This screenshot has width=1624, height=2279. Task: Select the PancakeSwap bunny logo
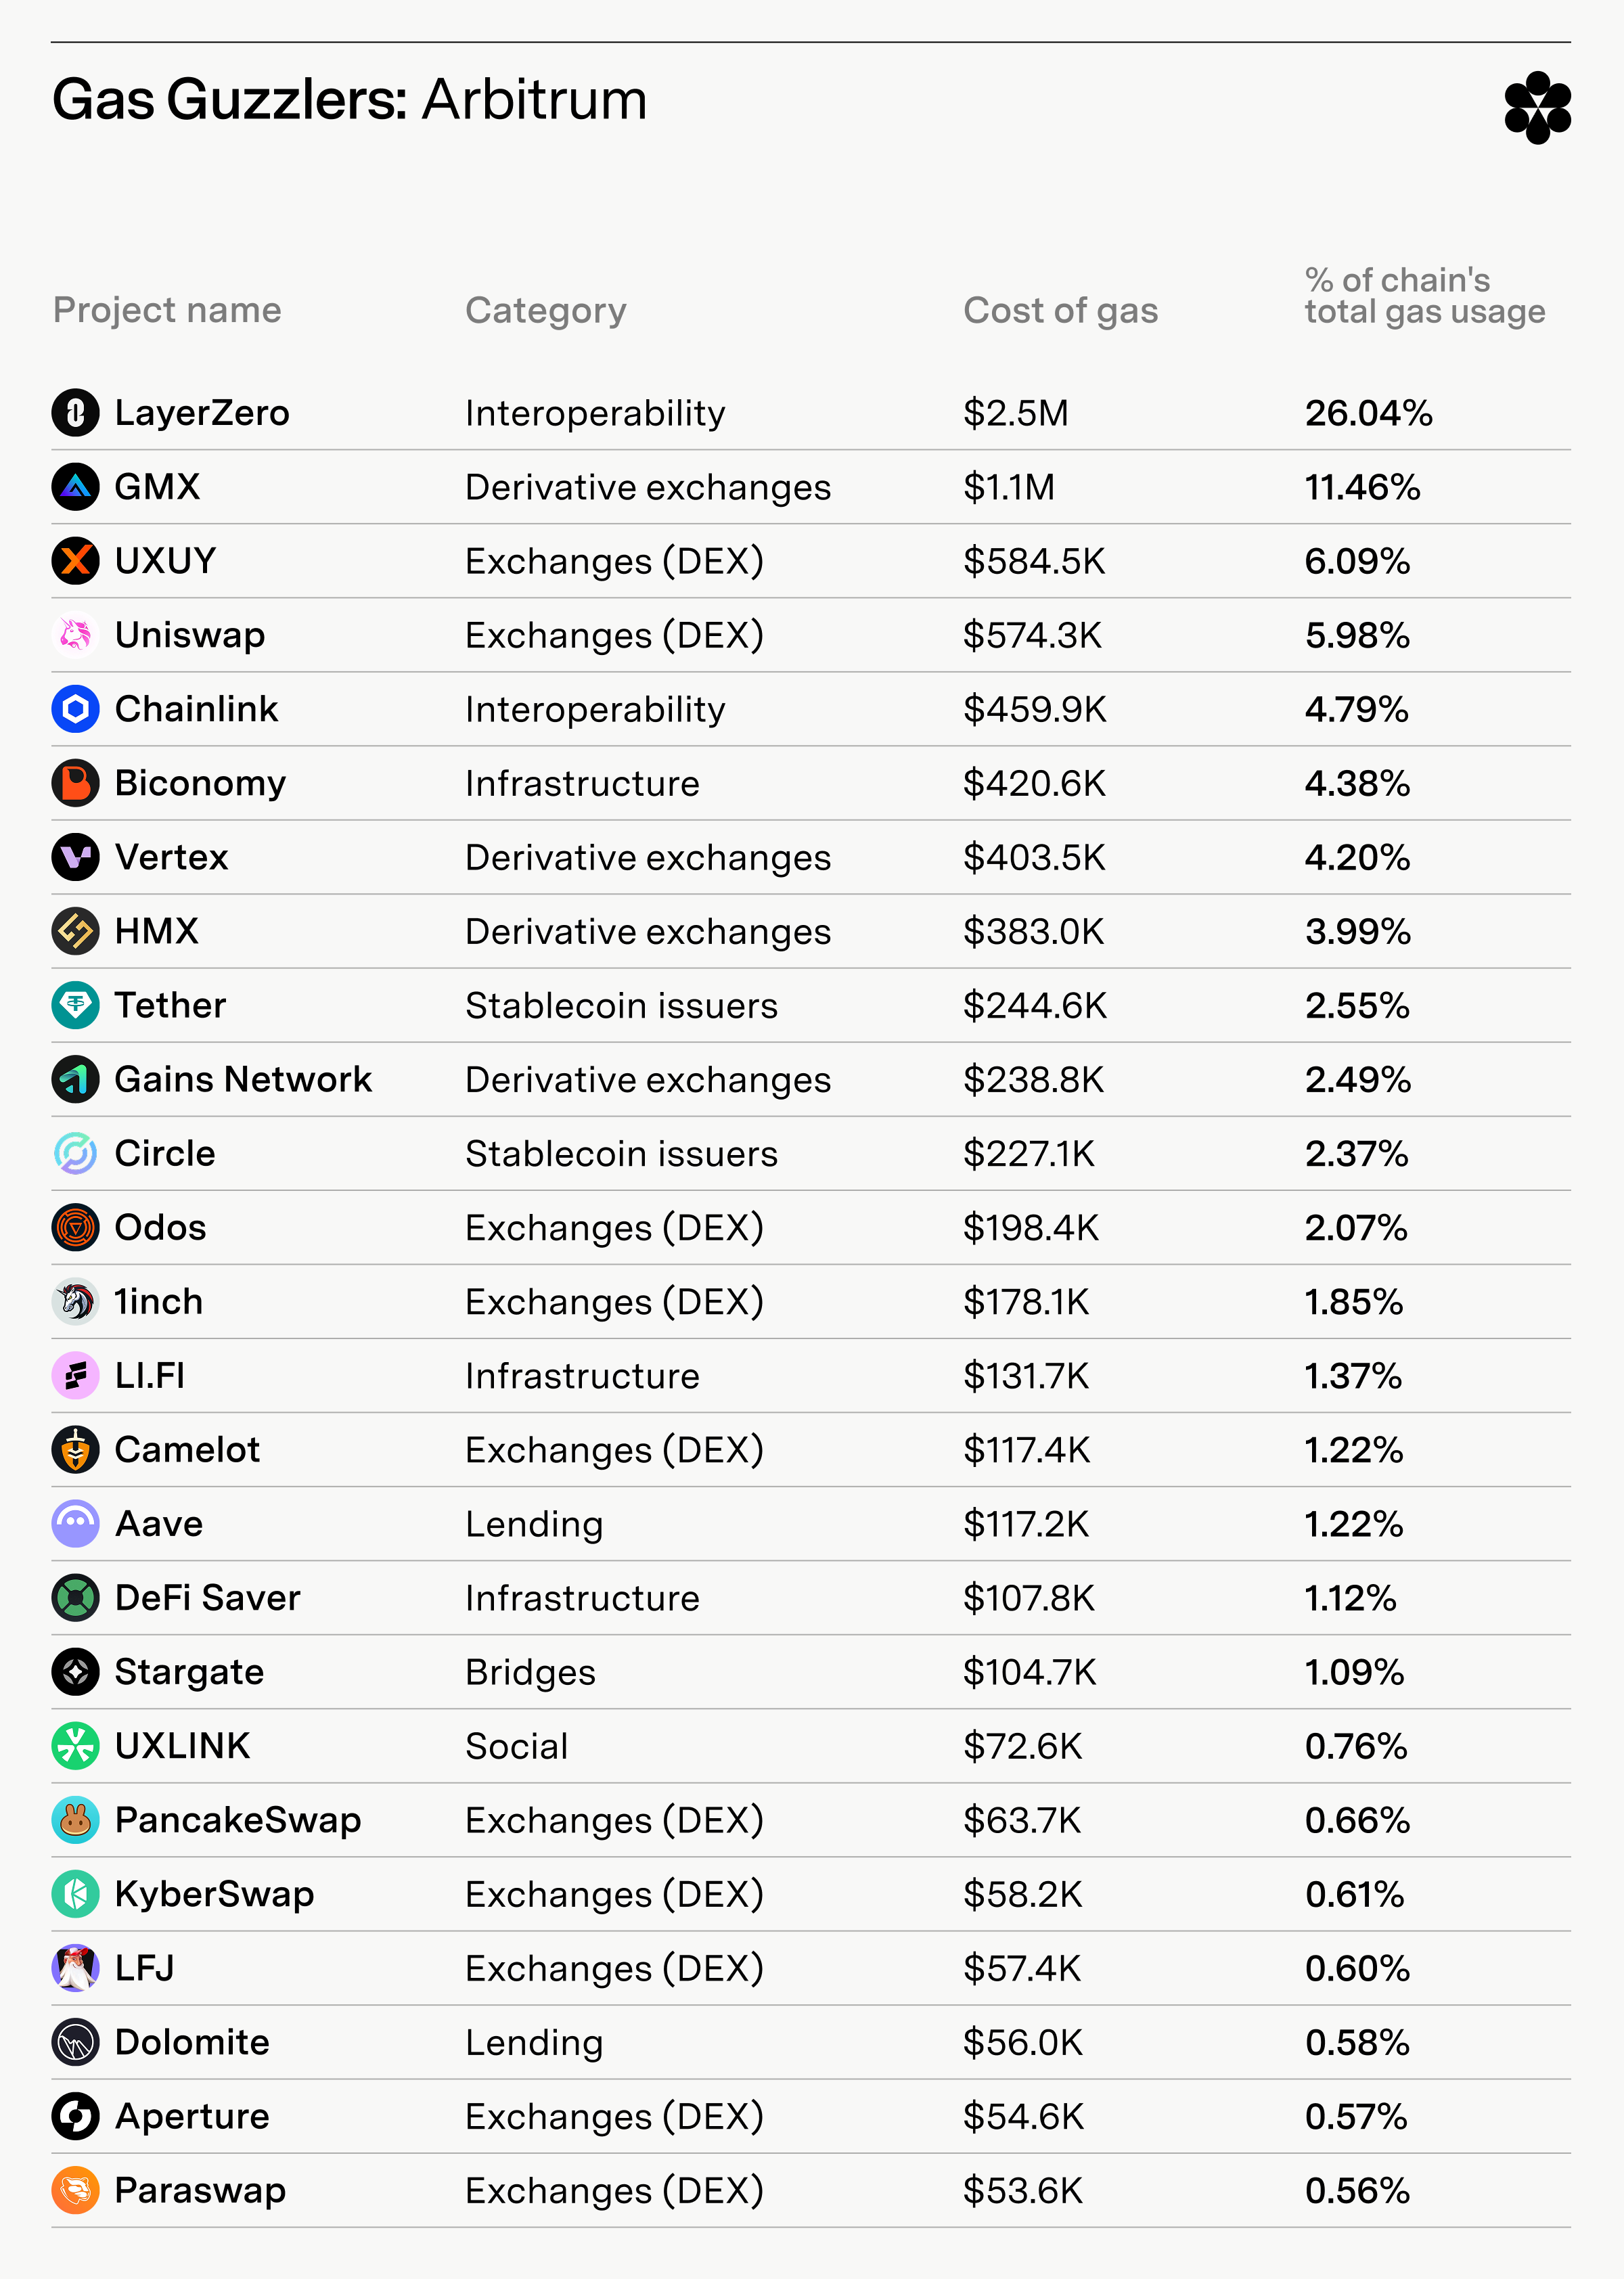click(75, 1820)
